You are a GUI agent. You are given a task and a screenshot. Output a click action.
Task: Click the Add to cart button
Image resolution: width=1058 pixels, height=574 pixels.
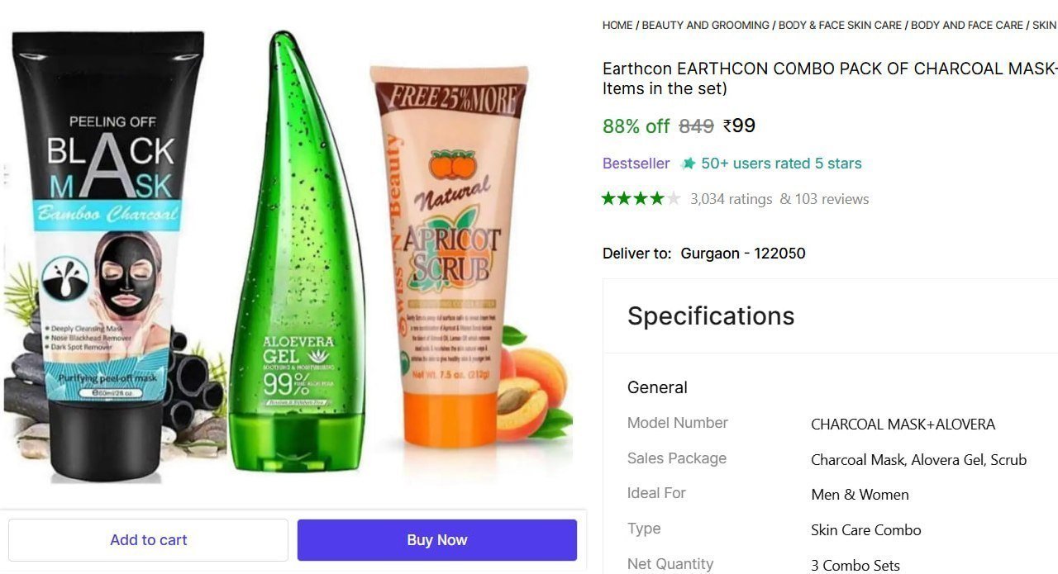[x=148, y=540]
